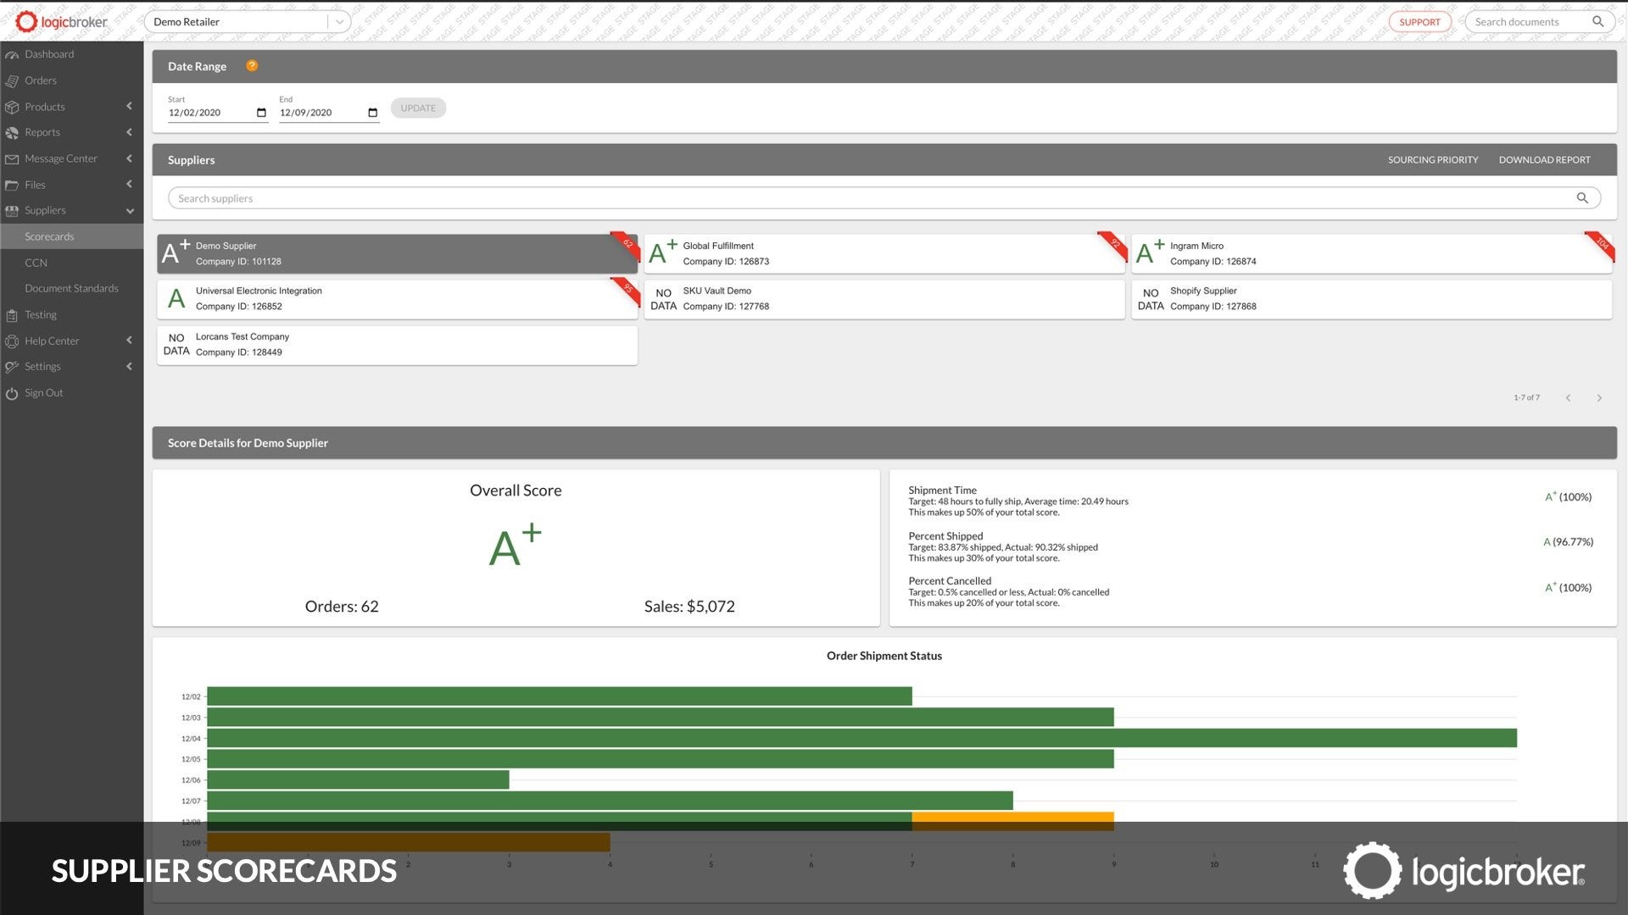Click DOWNLOAD REPORT link

pyautogui.click(x=1544, y=160)
